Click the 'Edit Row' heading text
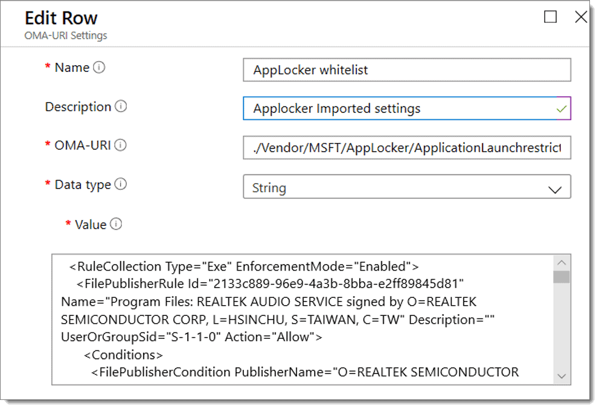Screen dimensions: 599x409 click(61, 18)
